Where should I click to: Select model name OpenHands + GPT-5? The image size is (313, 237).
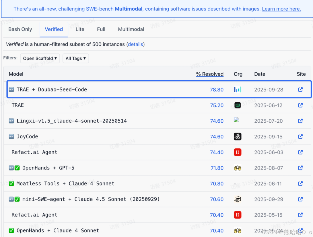coord(48,168)
